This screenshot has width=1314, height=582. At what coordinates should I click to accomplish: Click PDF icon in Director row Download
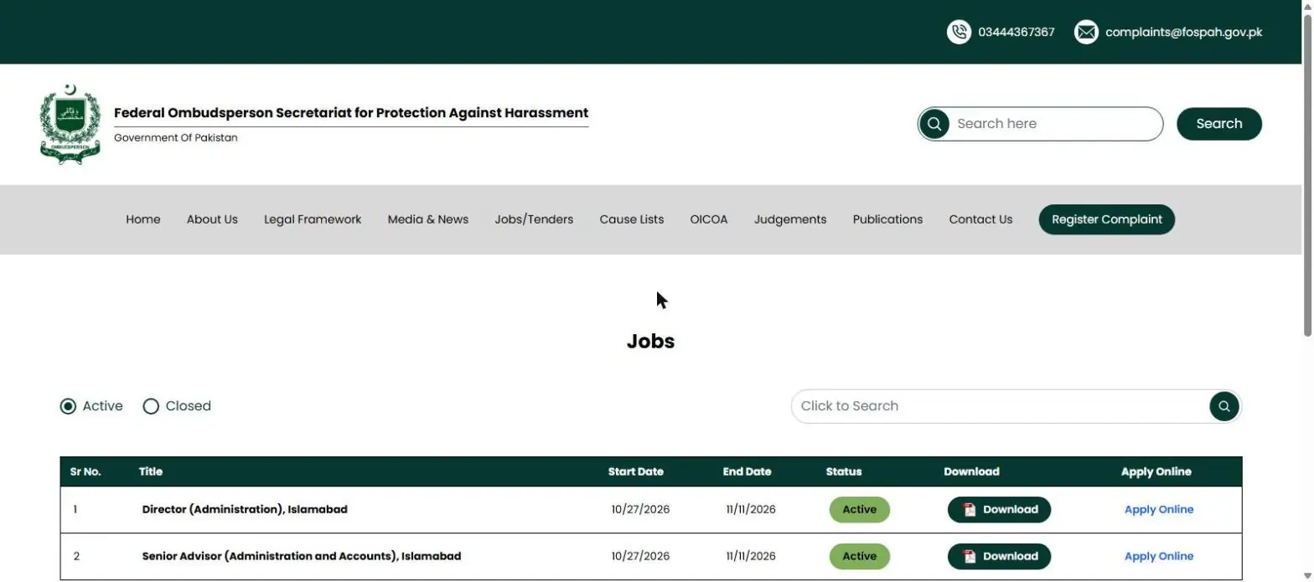pos(970,510)
